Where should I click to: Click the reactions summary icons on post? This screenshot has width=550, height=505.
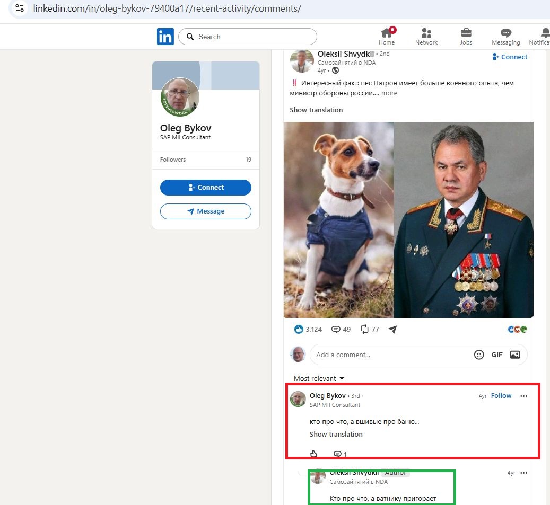[x=518, y=330]
